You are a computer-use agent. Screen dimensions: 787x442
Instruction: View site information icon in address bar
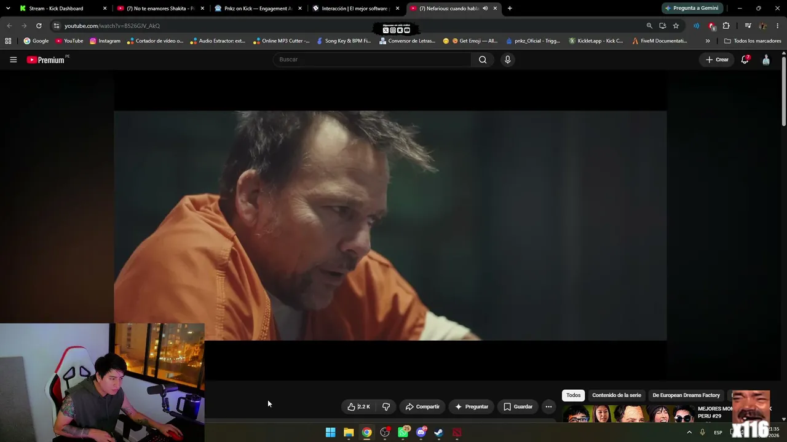[57, 26]
